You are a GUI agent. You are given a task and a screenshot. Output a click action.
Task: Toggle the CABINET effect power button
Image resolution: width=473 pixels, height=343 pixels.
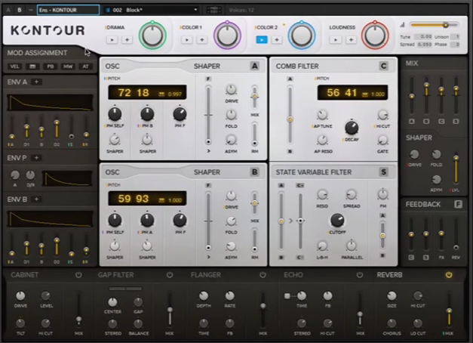(78, 275)
